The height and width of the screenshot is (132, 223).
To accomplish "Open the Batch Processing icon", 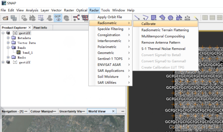I will (85, 18).
